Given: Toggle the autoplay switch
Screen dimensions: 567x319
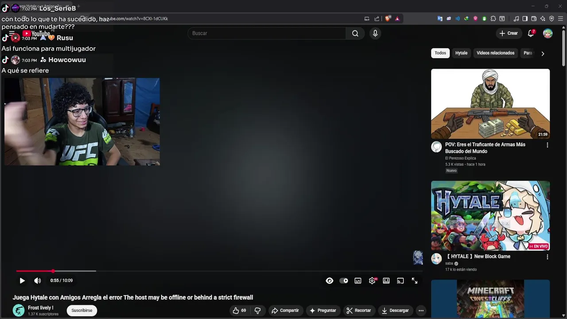Looking at the screenshot, I should coord(344,280).
